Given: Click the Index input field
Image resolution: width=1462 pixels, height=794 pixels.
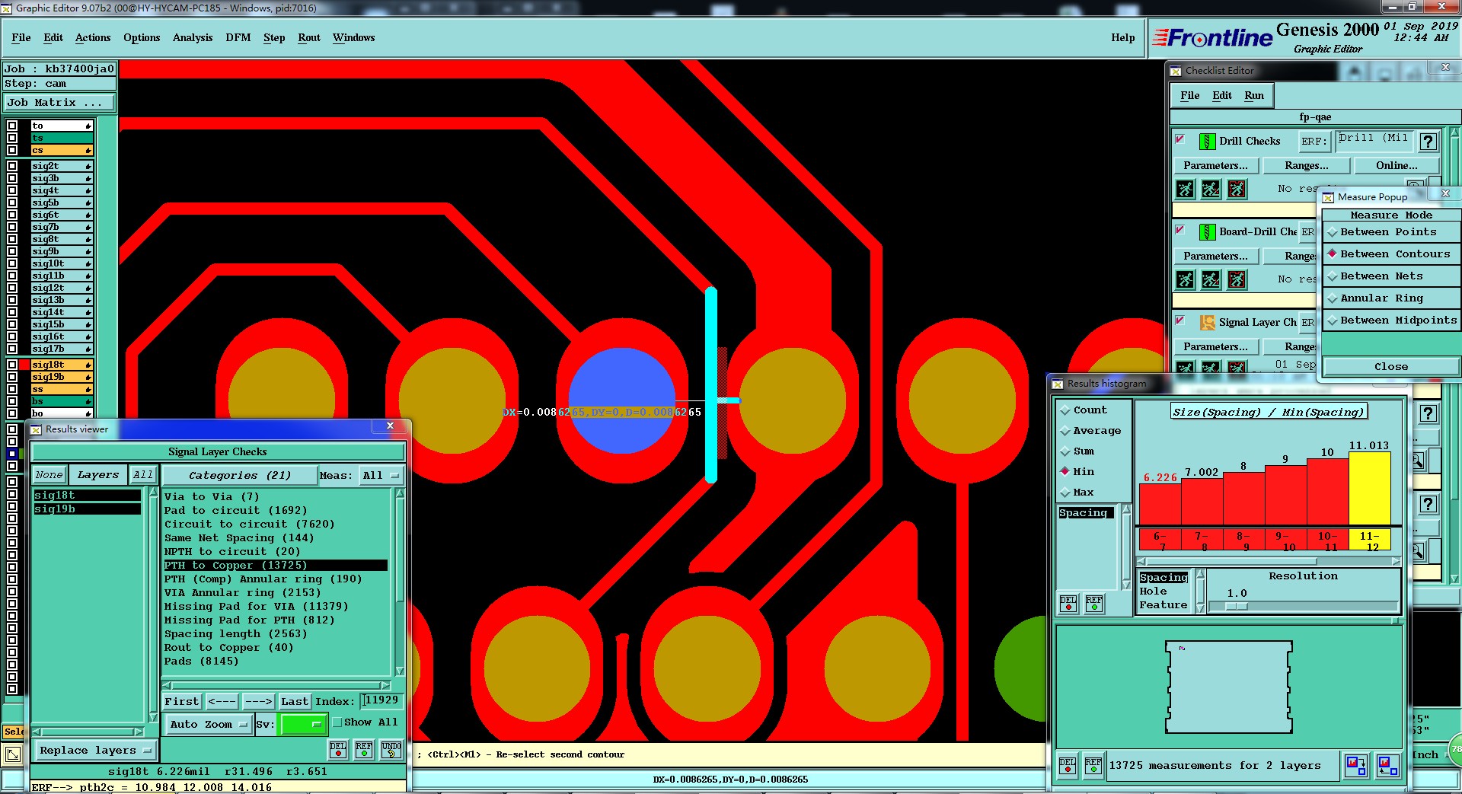Looking at the screenshot, I should coord(381,701).
